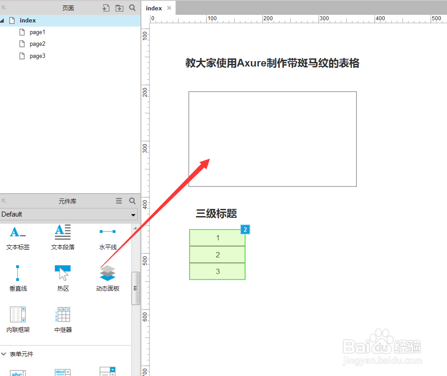Open the widget library options menu
The image size is (447, 376).
pyautogui.click(x=118, y=201)
